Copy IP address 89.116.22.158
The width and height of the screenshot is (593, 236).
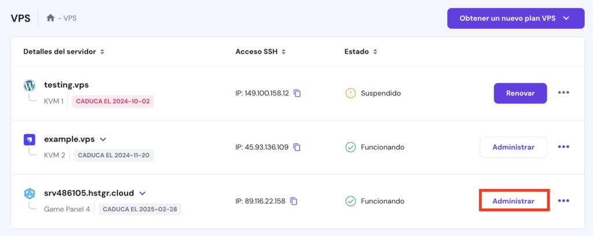294,201
